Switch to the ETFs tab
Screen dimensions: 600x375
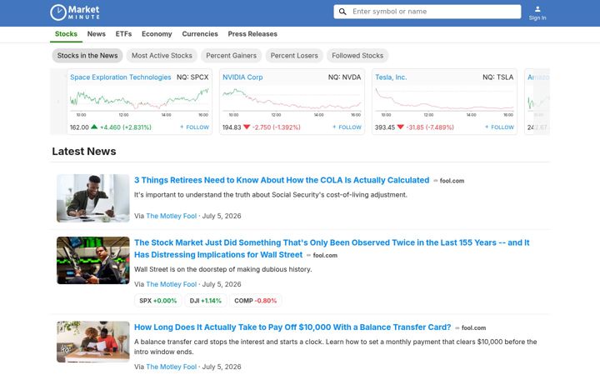123,34
